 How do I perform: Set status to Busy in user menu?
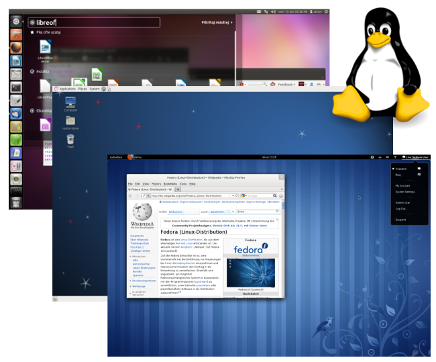[398, 174]
